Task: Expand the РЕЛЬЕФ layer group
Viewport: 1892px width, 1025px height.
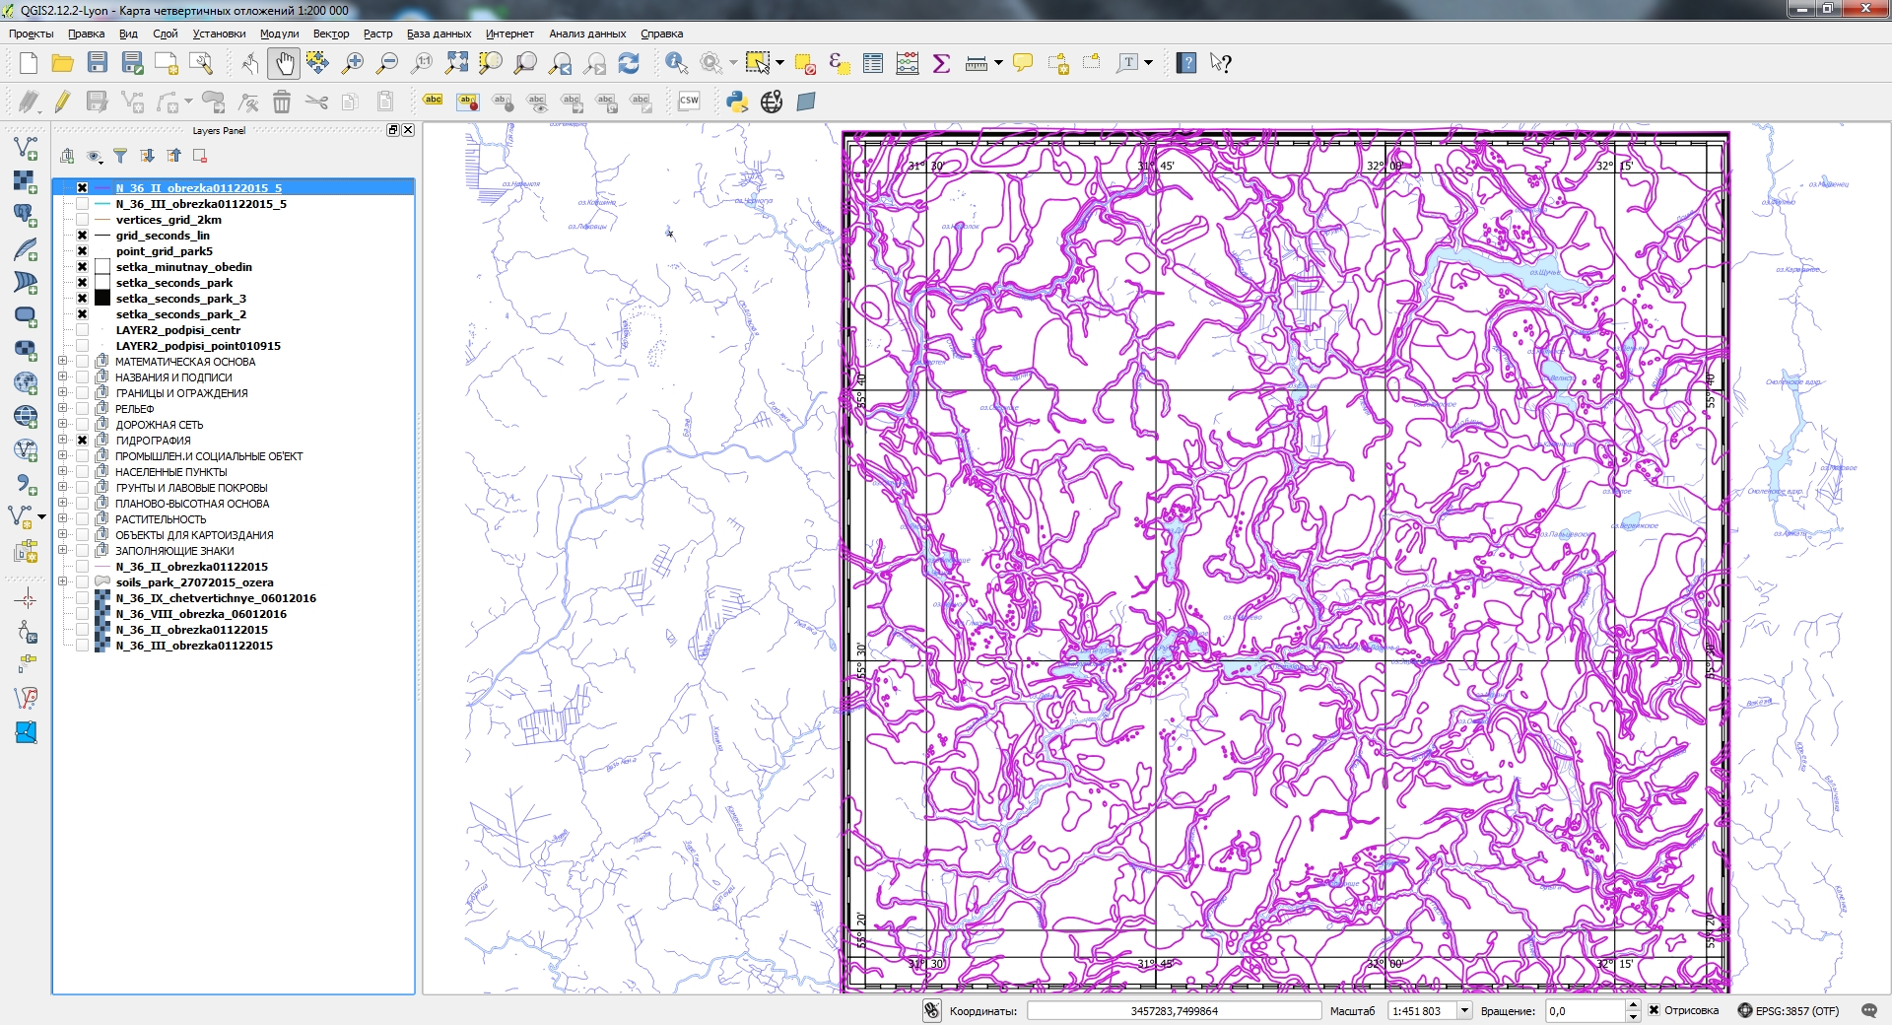Action: [x=62, y=408]
